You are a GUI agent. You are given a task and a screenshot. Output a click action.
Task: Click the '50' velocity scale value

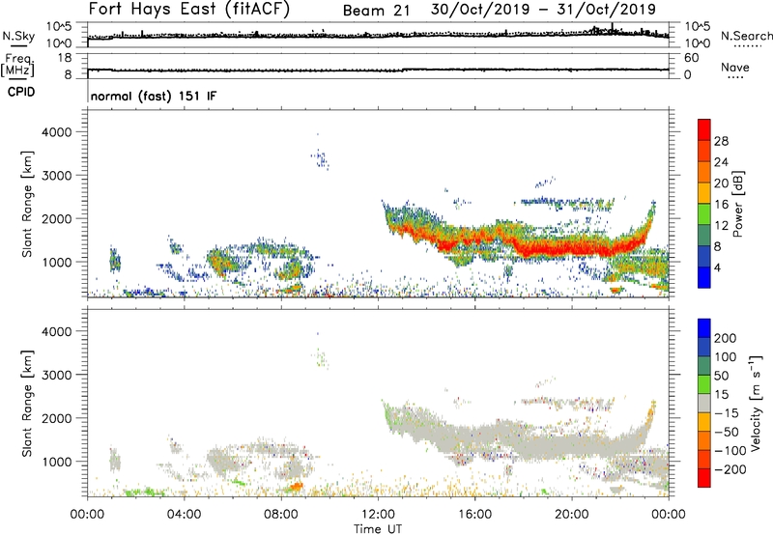pyautogui.click(x=721, y=376)
